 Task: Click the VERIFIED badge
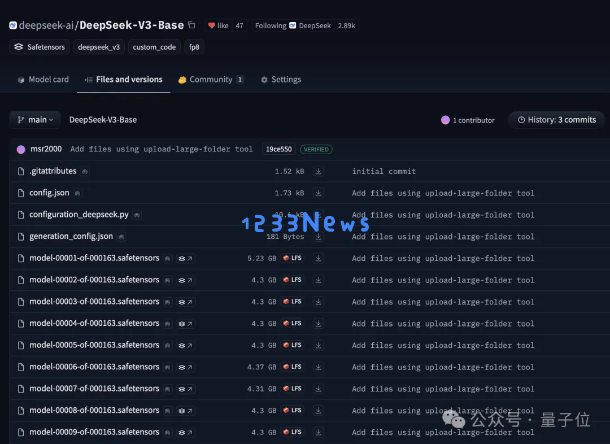316,150
